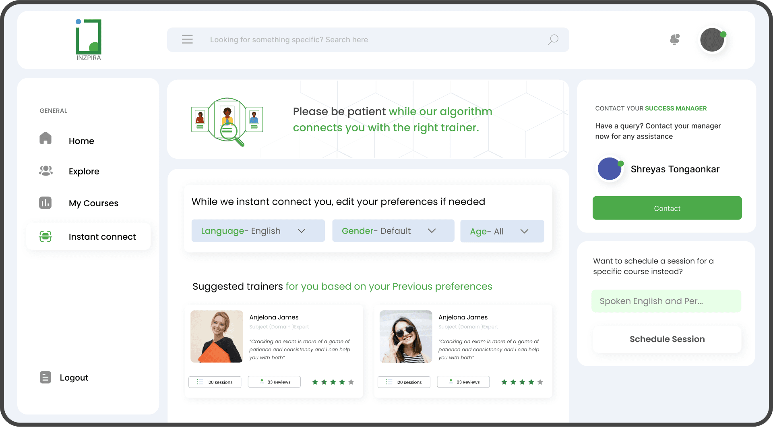Expand the Gender- Default dropdown
The width and height of the screenshot is (773, 427).
tap(393, 231)
